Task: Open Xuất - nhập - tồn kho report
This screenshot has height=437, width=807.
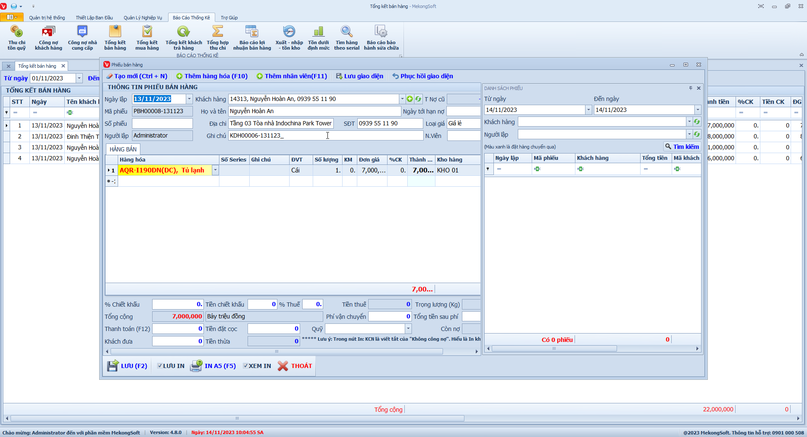Action: coord(289,37)
